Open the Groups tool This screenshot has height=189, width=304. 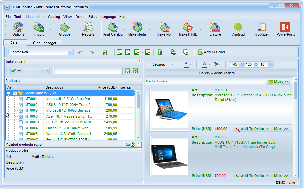[64, 29]
